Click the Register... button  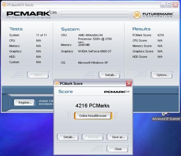(24, 103)
